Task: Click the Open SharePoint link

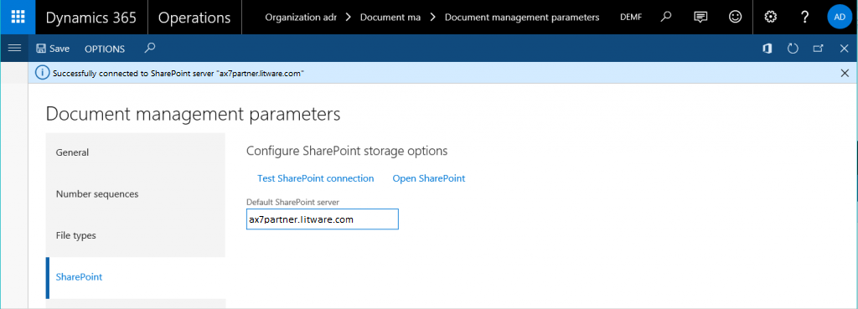Action: point(429,178)
